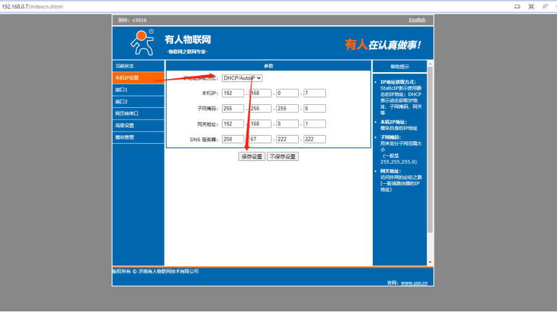557x312 pixels.
Task: Go to 端口2 in the sidebar
Action: (x=138, y=102)
